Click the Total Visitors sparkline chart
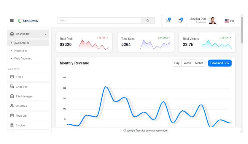Viewport: 248px width, 144px height. tap(217, 44)
